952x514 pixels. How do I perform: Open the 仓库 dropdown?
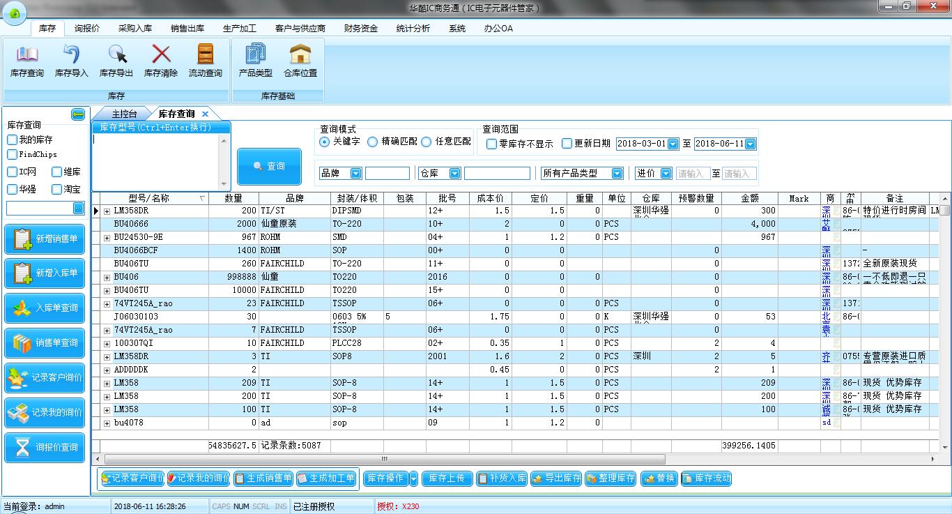click(454, 174)
